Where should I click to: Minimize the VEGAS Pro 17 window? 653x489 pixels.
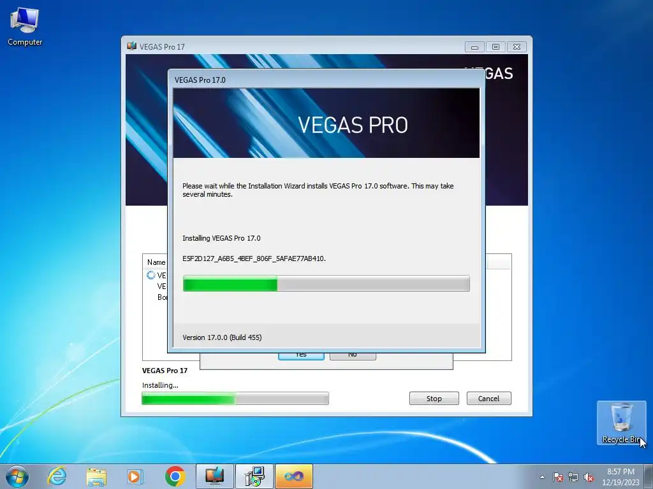(474, 47)
